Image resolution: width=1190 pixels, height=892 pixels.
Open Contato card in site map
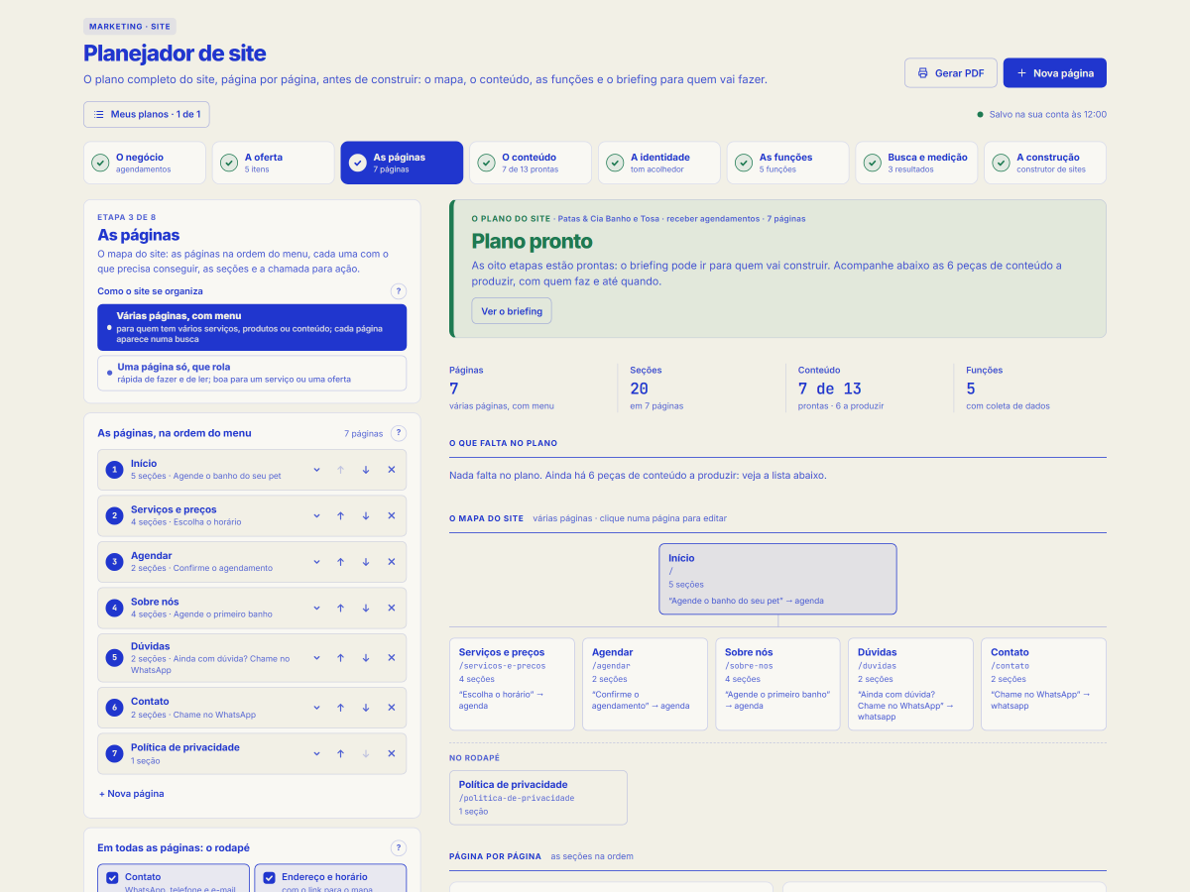tap(1043, 685)
